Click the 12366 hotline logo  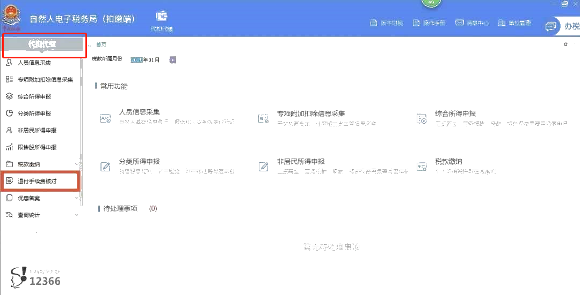[35, 277]
